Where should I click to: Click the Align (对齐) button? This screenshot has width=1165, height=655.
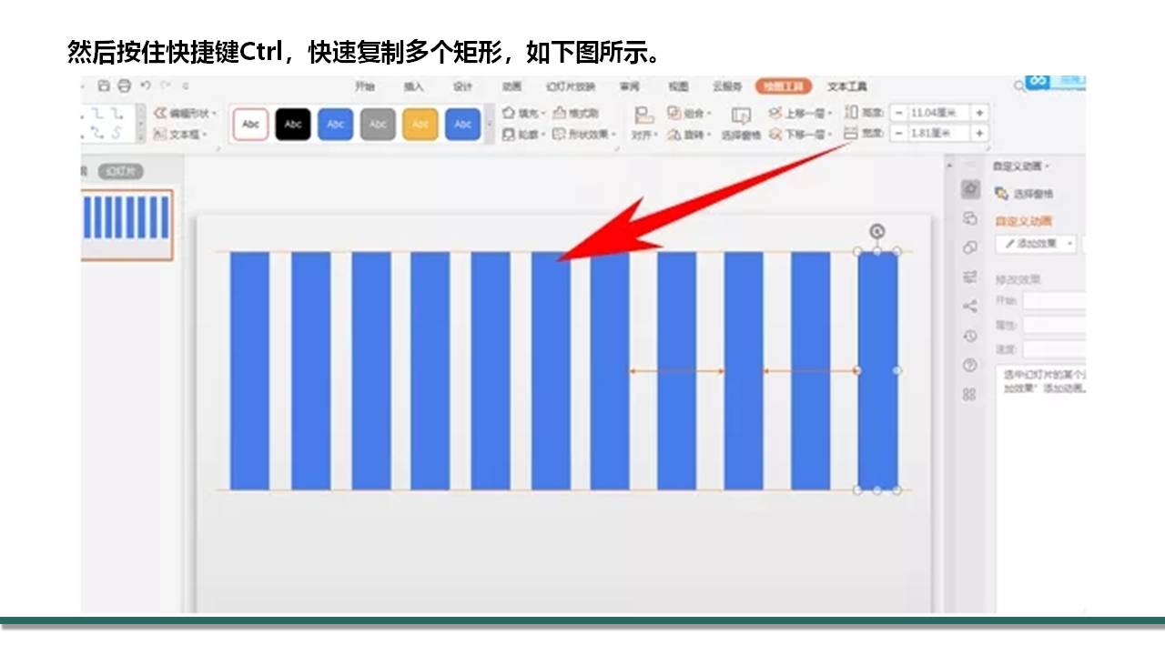[x=644, y=123]
